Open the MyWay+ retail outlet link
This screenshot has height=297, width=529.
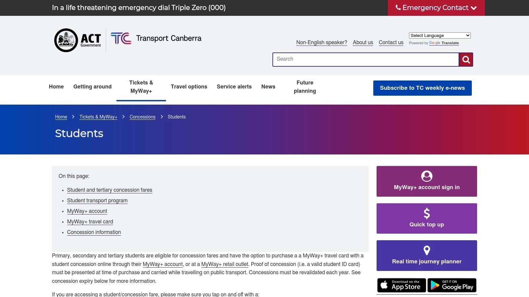click(225, 264)
